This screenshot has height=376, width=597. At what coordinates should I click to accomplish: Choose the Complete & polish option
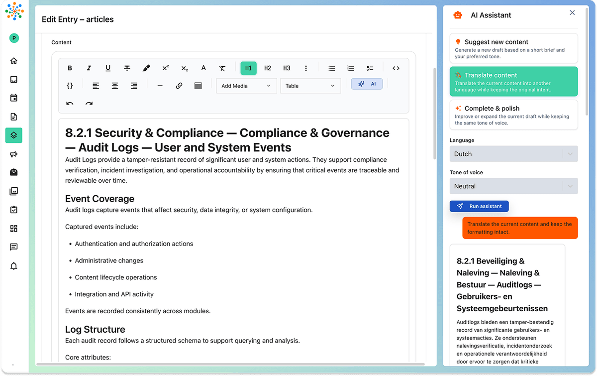click(x=513, y=115)
